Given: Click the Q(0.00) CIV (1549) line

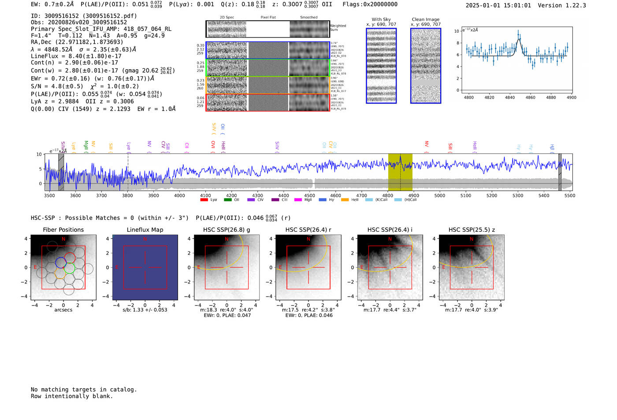Looking at the screenshot, I should pyautogui.click(x=103, y=109).
